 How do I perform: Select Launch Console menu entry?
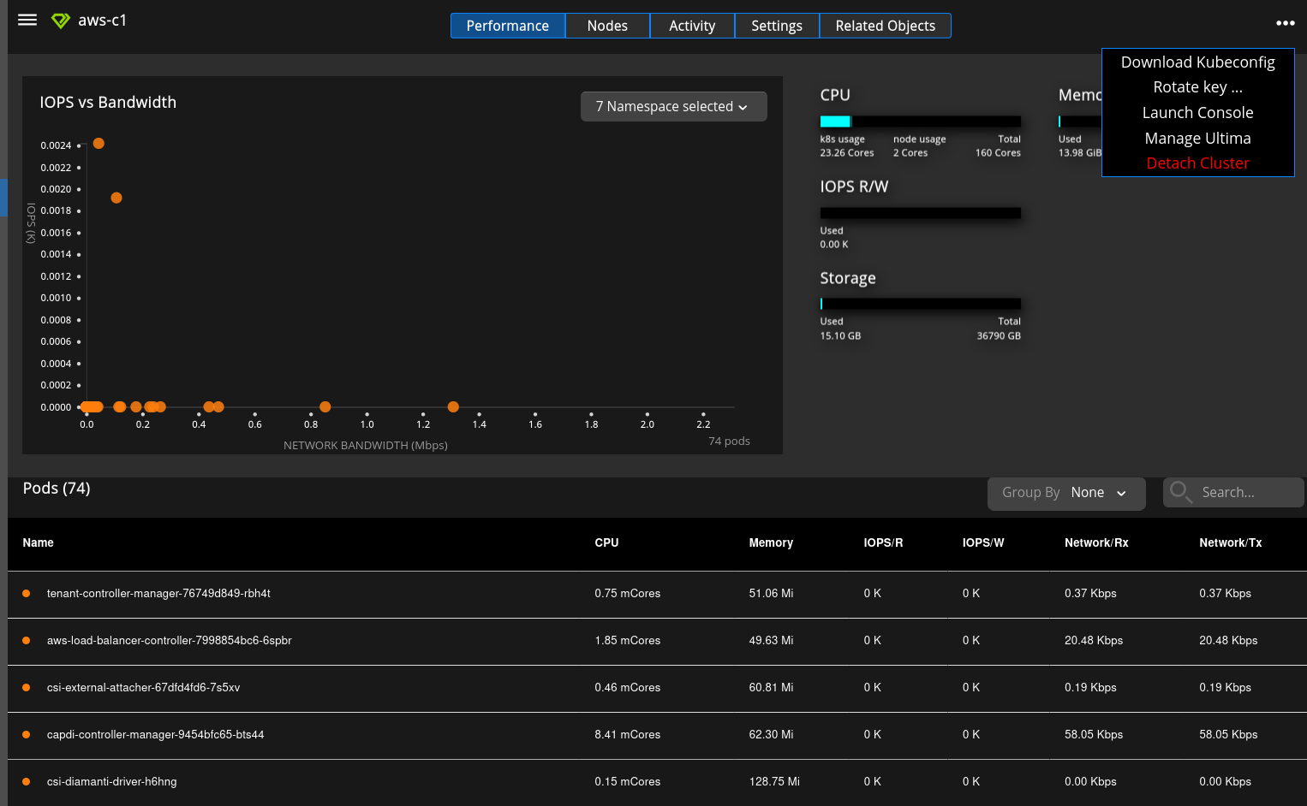[x=1197, y=113]
